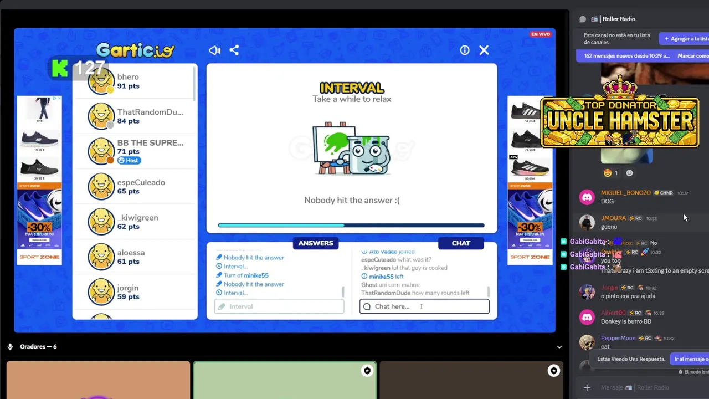Click the star-eyes emoji reaction with count 1
The width and height of the screenshot is (709, 399).
pyautogui.click(x=610, y=173)
